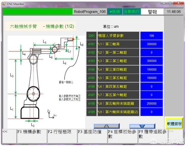Select the L1 第一軸高 value field

[x=152, y=44]
